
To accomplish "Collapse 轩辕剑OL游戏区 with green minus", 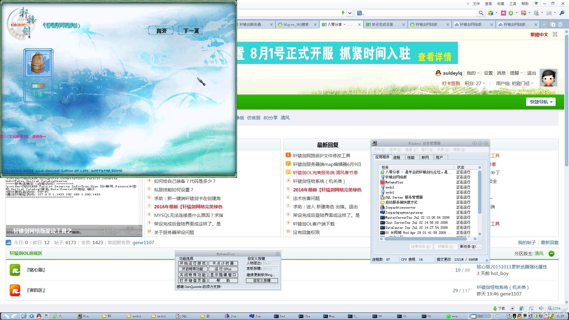I will pos(552,253).
